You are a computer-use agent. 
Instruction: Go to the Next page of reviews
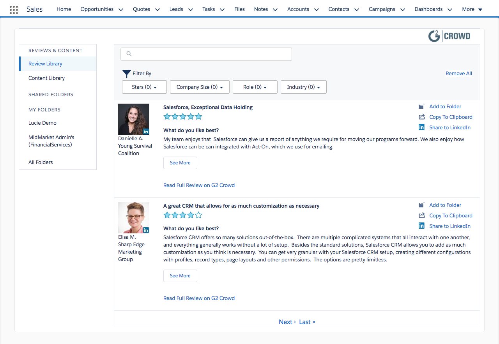[x=287, y=322]
